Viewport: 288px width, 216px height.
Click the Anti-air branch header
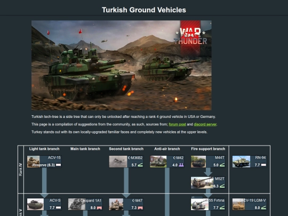pos(167,149)
